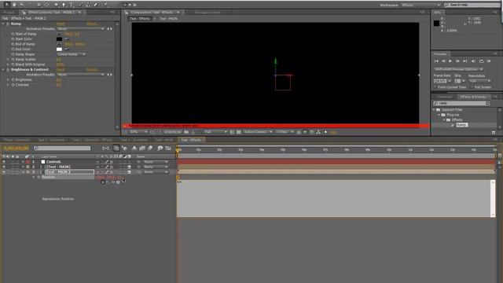Jump to first frame in Preview
This screenshot has height=283, width=503.
[x=436, y=61]
